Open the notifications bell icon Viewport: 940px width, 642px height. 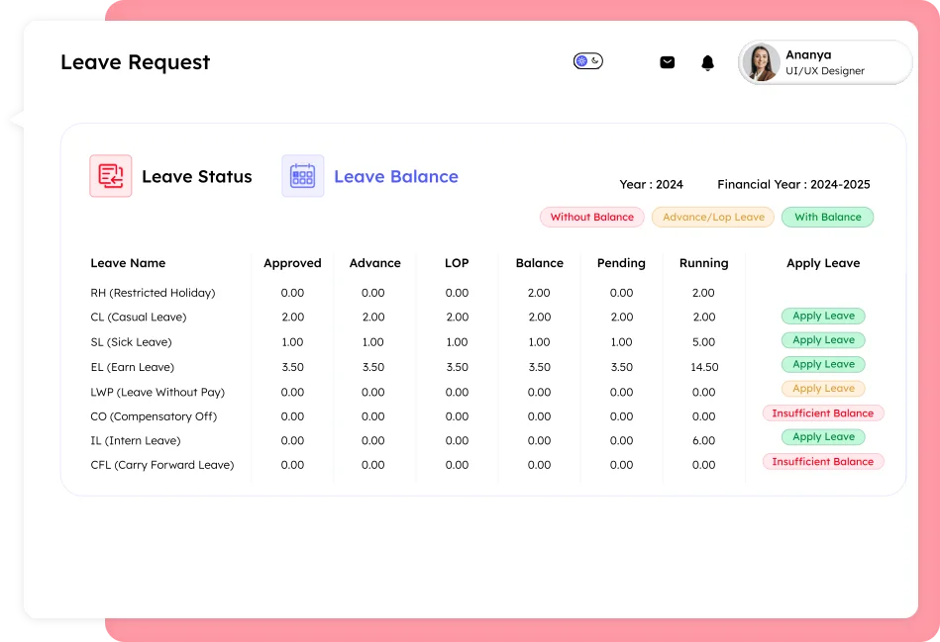[x=707, y=60]
